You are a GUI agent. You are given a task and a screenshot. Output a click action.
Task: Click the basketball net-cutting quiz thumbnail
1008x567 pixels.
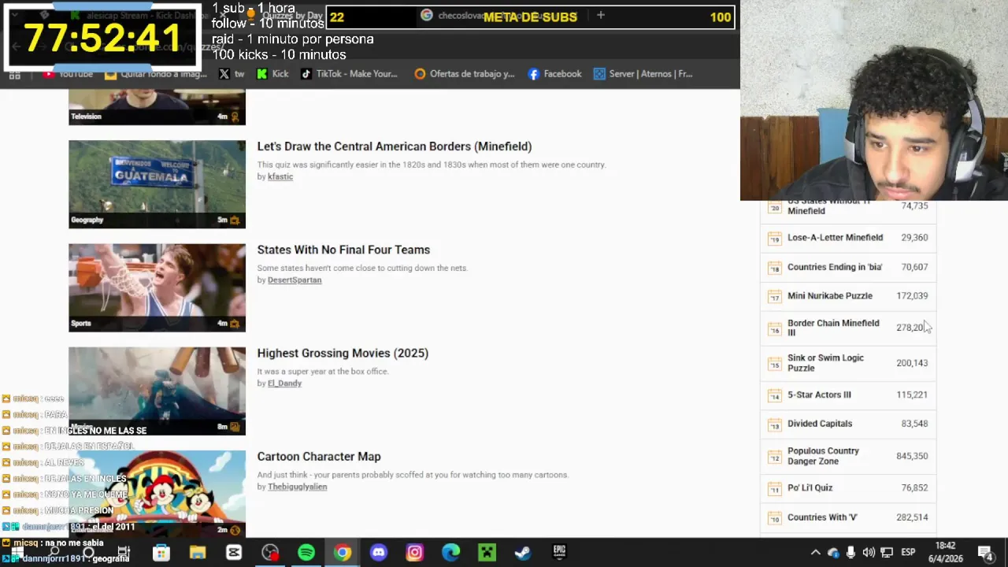coord(157,287)
